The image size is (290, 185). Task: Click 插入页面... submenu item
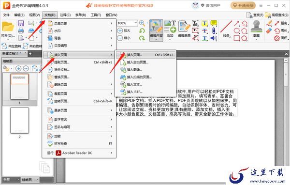(x=145, y=55)
